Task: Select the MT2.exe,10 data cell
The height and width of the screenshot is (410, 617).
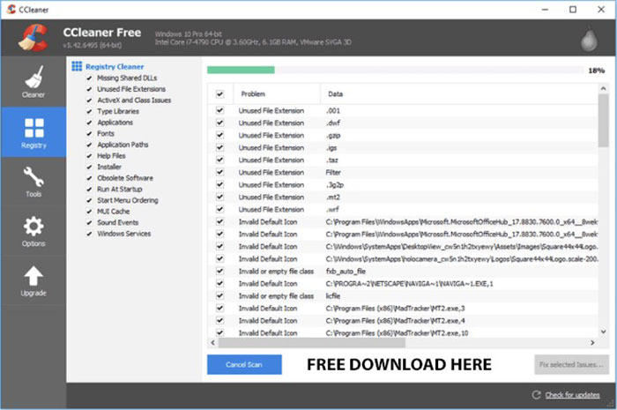Action: tap(397, 333)
